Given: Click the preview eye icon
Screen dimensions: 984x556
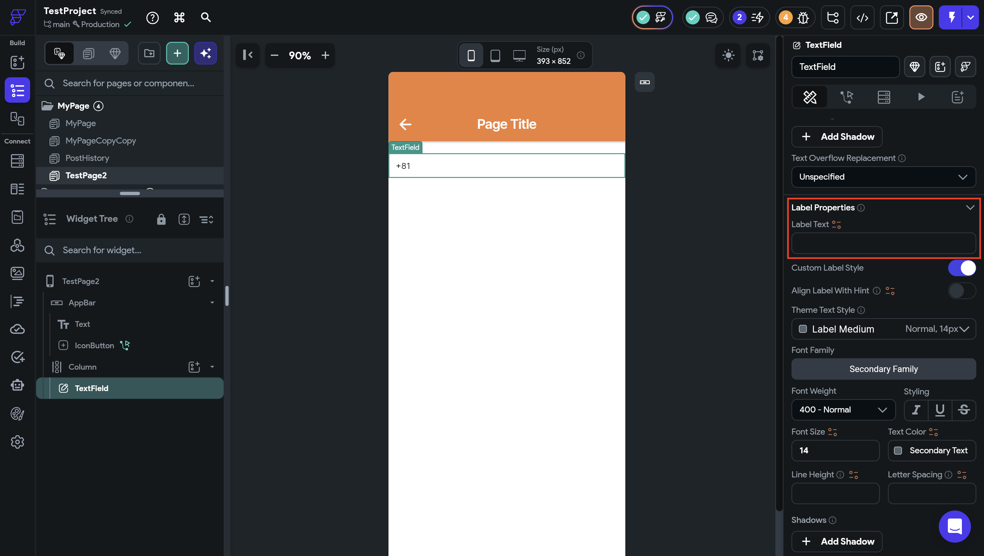Looking at the screenshot, I should coord(921,18).
